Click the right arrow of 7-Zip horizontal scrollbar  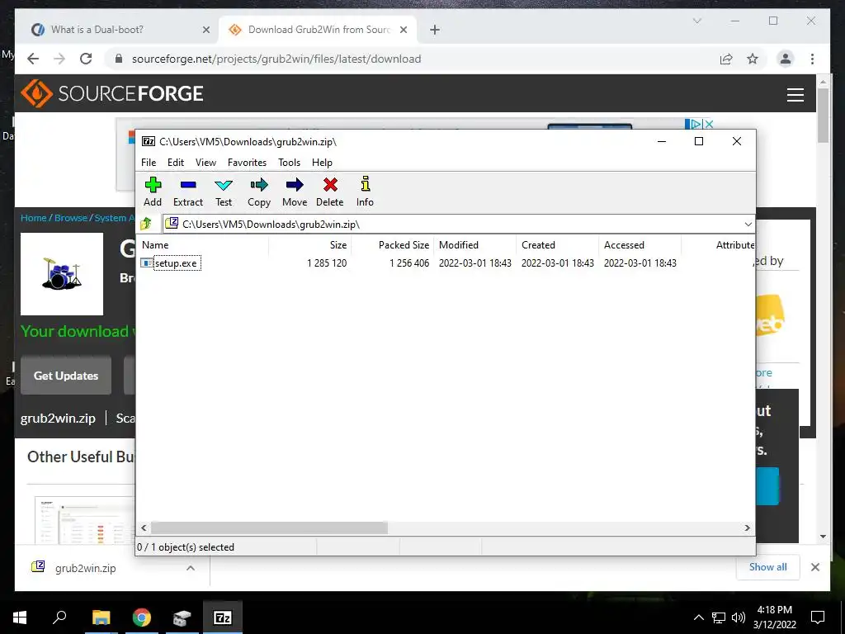(x=747, y=528)
